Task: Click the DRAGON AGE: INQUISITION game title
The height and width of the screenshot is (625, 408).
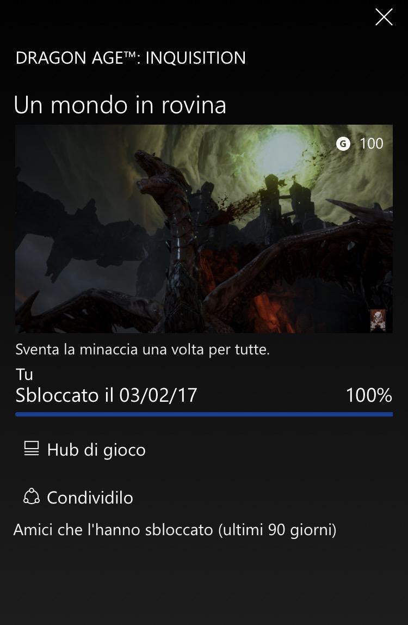Action: click(x=131, y=58)
